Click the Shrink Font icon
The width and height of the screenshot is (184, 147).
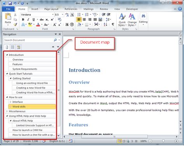59,24
